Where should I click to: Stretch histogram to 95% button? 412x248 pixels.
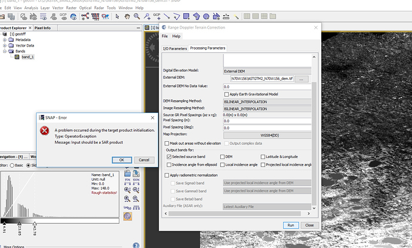click(127, 182)
